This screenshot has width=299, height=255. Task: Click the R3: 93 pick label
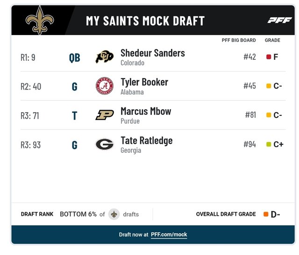(x=31, y=145)
